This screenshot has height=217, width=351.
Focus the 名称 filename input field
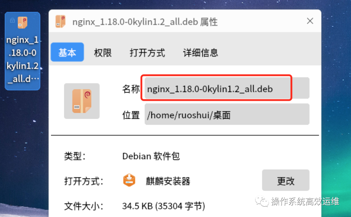[x=227, y=88]
